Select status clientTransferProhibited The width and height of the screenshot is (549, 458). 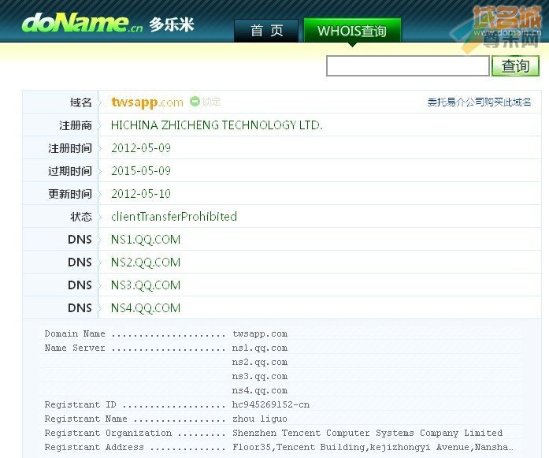(x=174, y=217)
